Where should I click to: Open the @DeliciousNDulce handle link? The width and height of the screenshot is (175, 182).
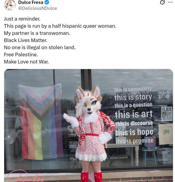(x=37, y=8)
